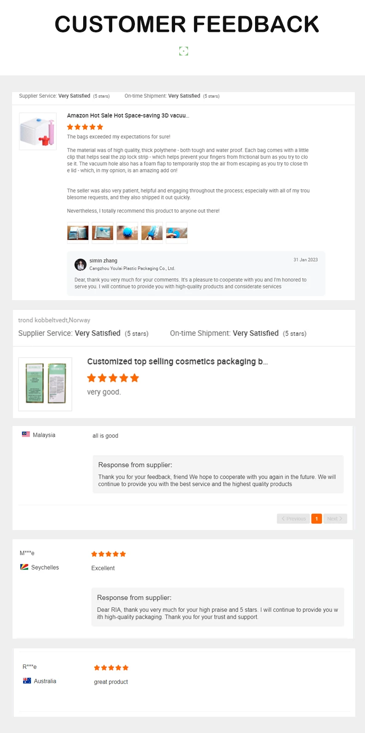This screenshot has width=365, height=733.
Task: Open the first review photo thumbnail
Action: tap(78, 233)
